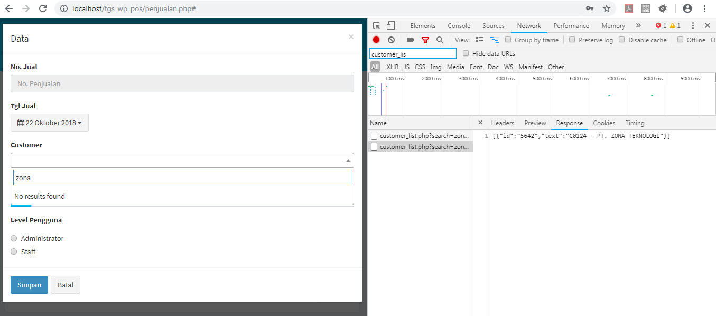The height and width of the screenshot is (316, 716).
Task: Click the Simpan button
Action: tap(29, 285)
